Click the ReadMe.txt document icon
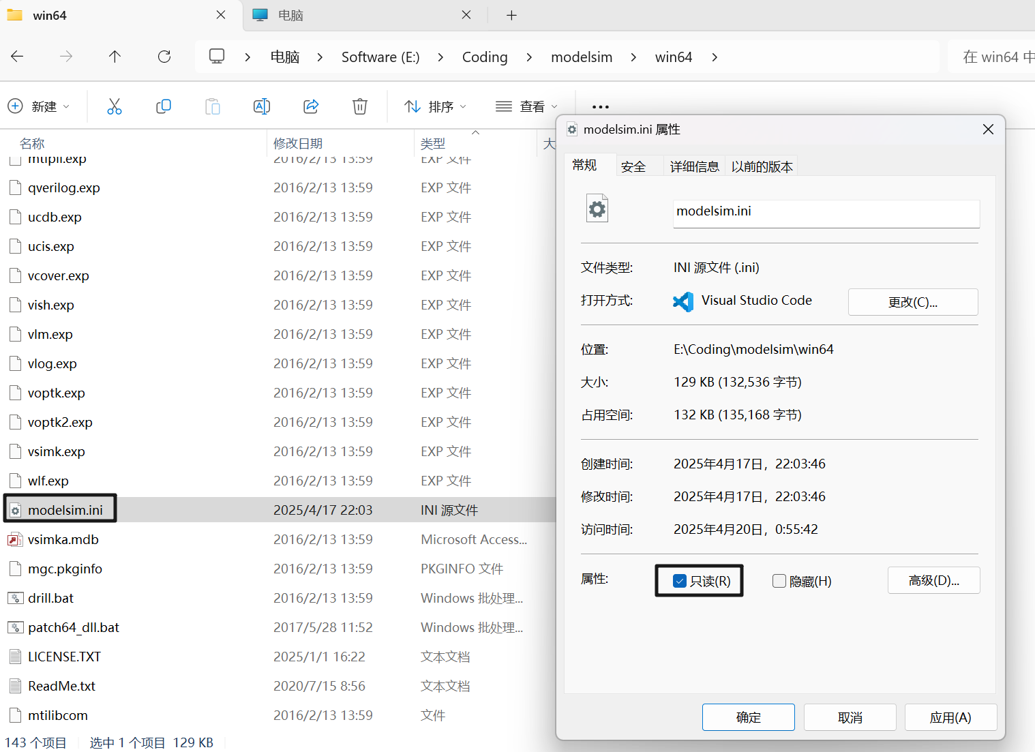 tap(15, 687)
